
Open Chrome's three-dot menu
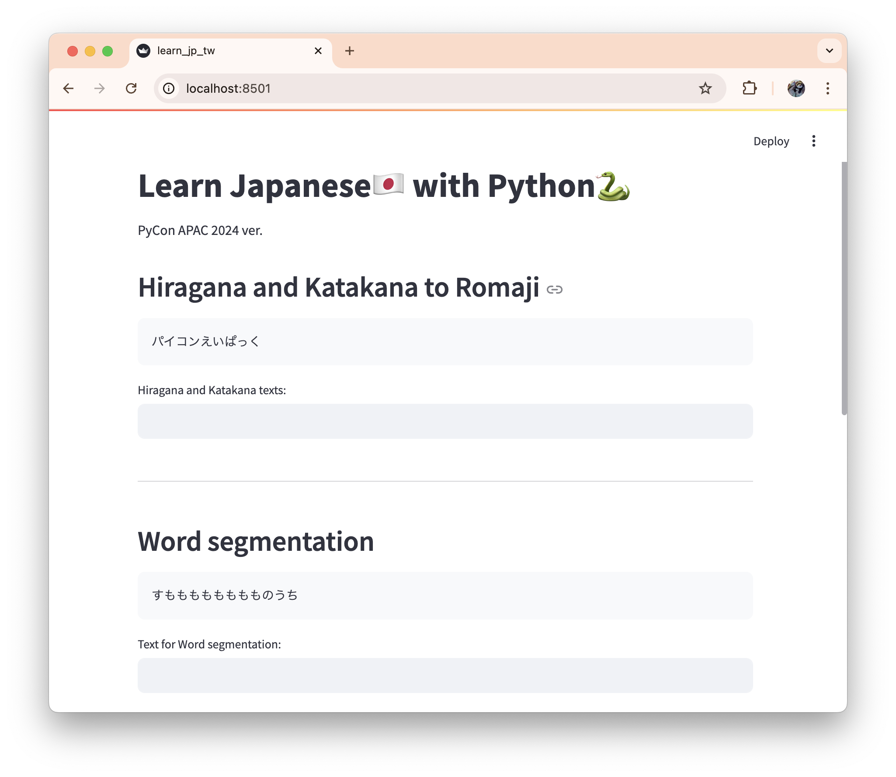pyautogui.click(x=827, y=88)
